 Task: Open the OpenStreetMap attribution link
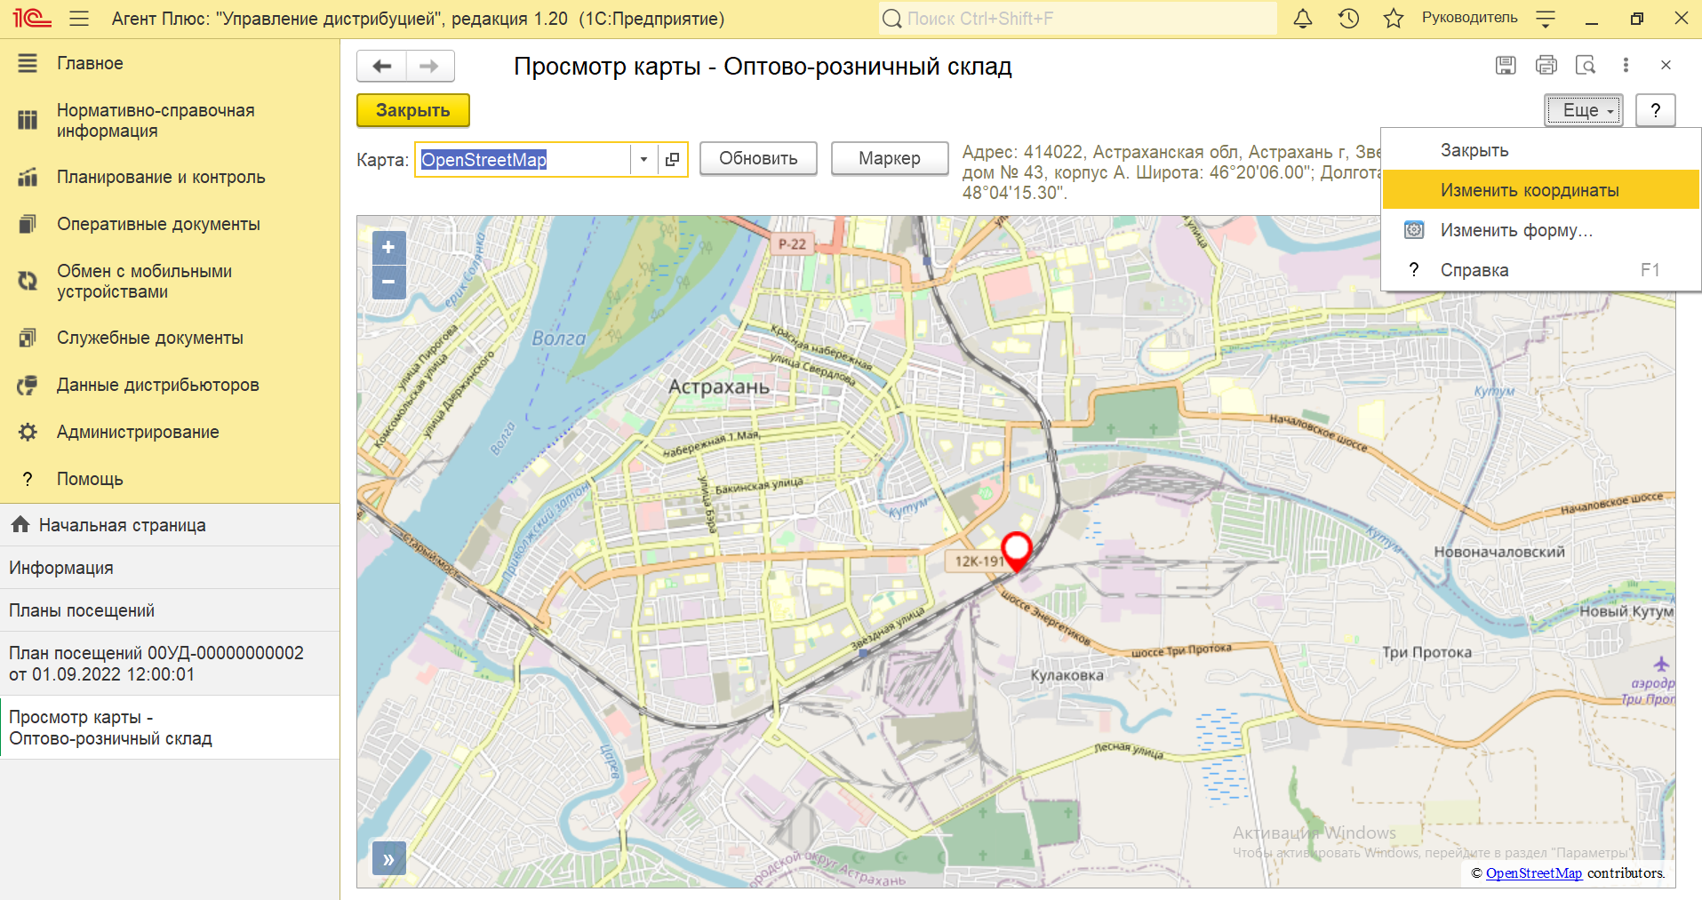click(1534, 873)
